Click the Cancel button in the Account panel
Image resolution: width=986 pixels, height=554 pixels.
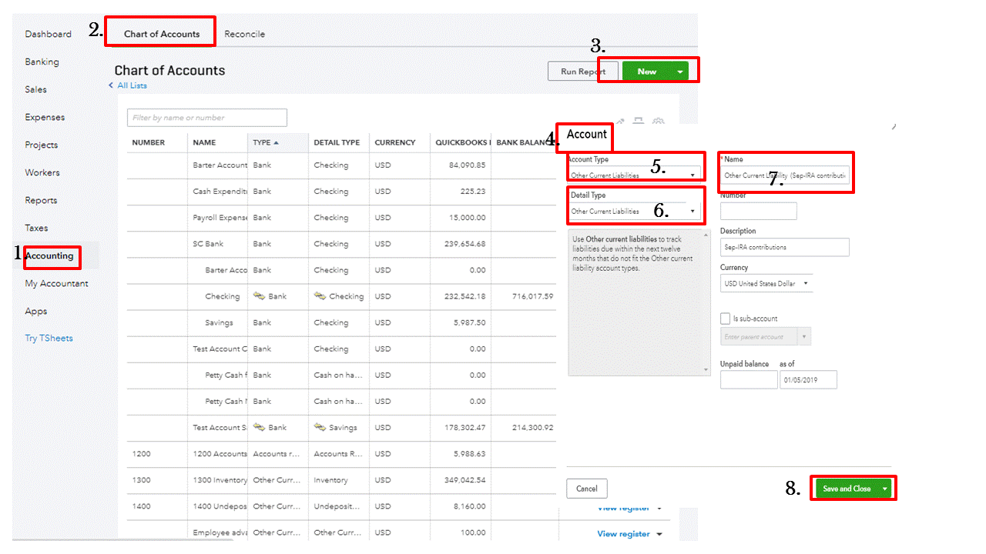tap(586, 488)
